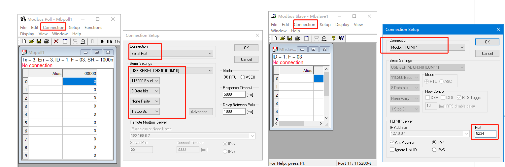Click the Mbslave1 horizontal scrollbar right arrow
The image size is (505, 167).
coord(320,124)
